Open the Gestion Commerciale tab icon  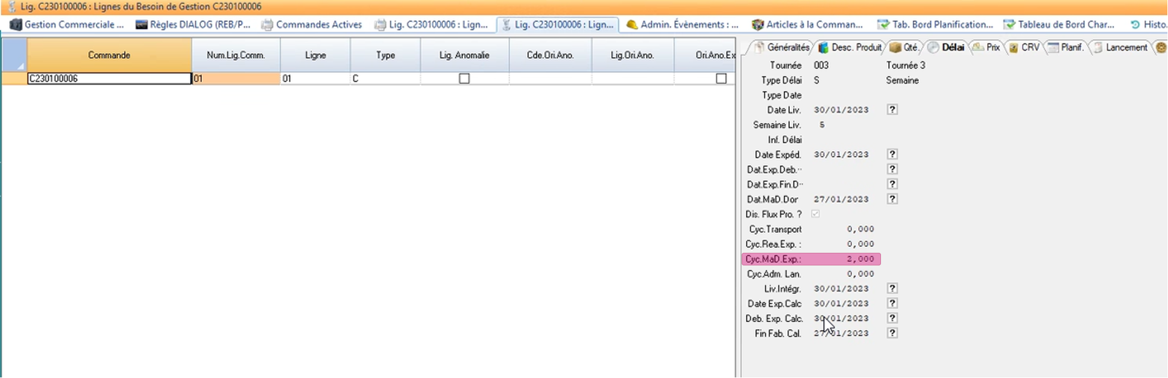click(16, 25)
